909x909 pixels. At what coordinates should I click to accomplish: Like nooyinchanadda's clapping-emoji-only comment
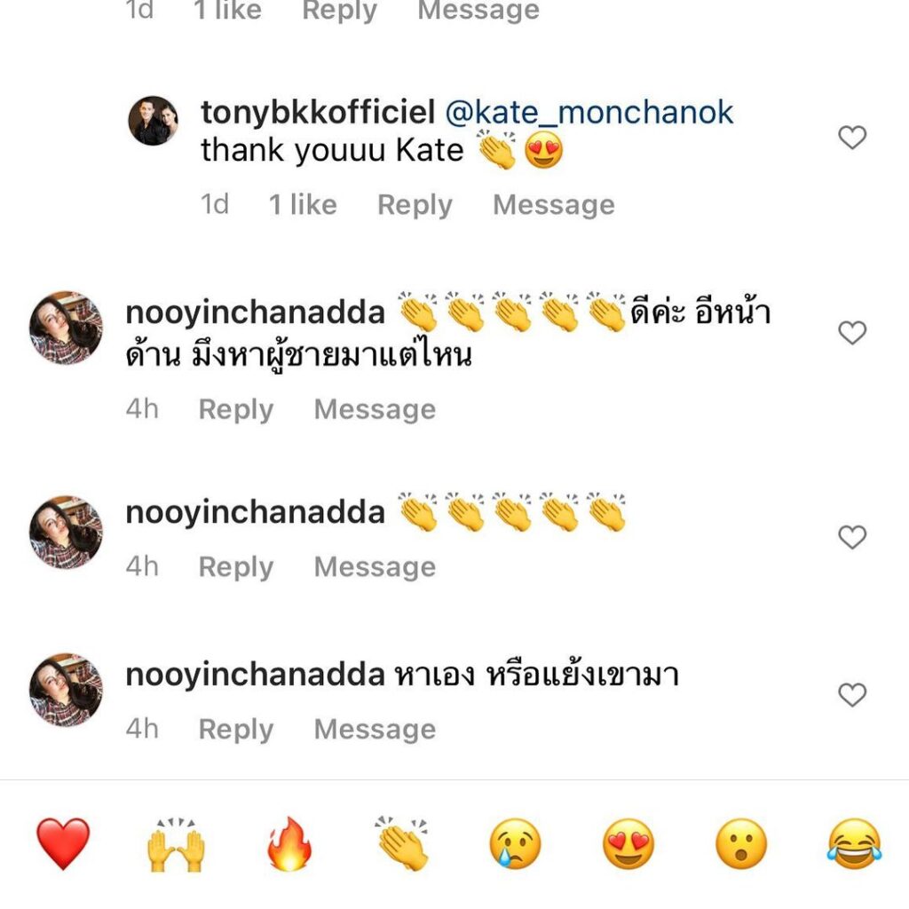click(852, 537)
